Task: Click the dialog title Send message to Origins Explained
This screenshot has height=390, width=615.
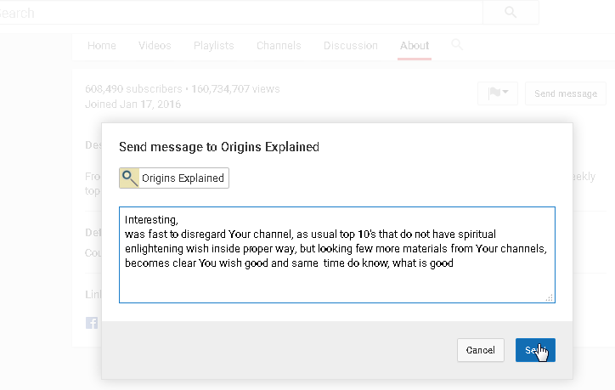Action: pyautogui.click(x=218, y=147)
